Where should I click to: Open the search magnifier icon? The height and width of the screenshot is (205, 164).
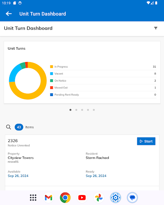click(x=8, y=127)
